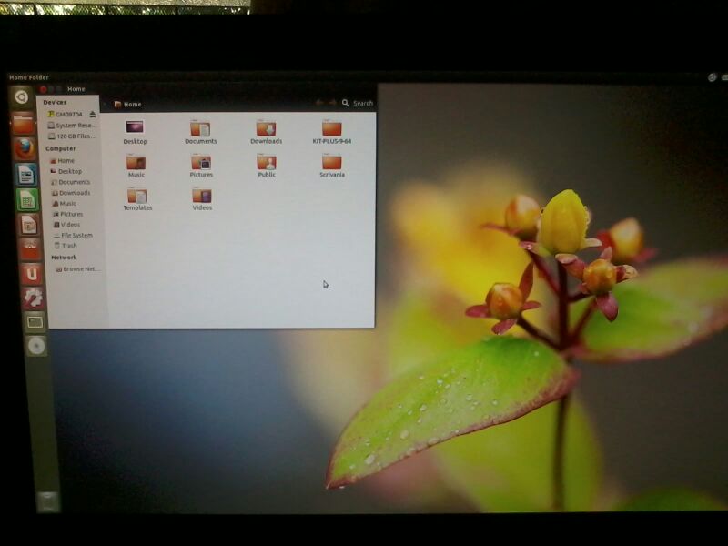728x546 pixels.
Task: Select Downloads in the sidebar
Action: tap(71, 193)
